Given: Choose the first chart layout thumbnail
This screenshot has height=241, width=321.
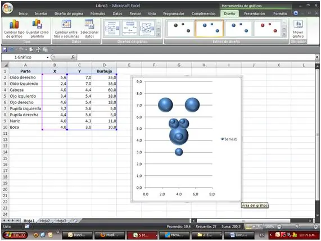Looking at the screenshot, I should [x=112, y=29].
